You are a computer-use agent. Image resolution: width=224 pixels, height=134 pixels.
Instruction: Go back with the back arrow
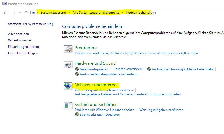[5, 13]
